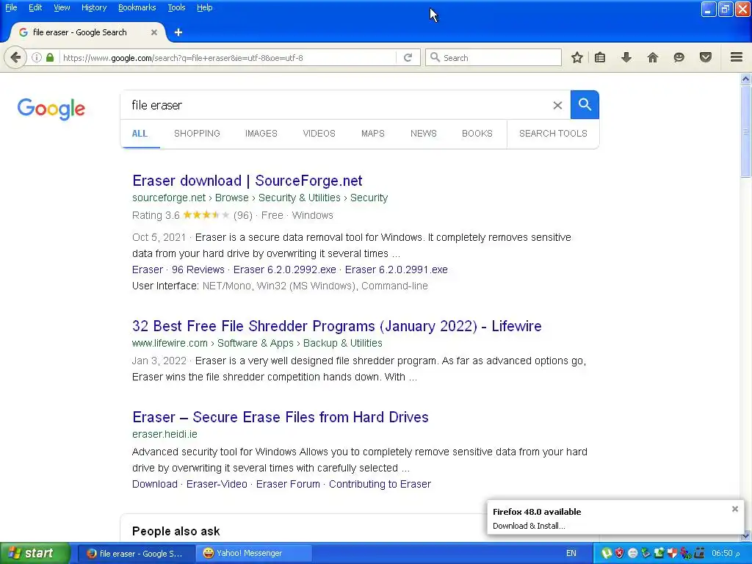Switch to Yahoo! Messenger taskbar window
The width and height of the screenshot is (752, 564).
tap(253, 554)
